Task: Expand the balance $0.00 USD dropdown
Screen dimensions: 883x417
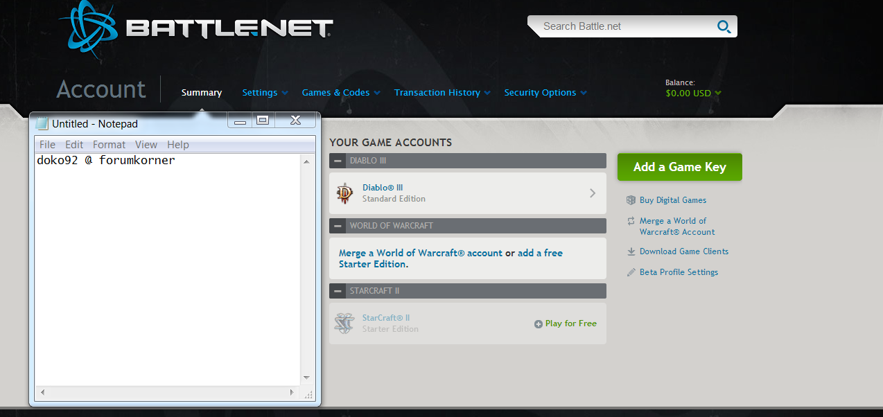Action: click(693, 93)
